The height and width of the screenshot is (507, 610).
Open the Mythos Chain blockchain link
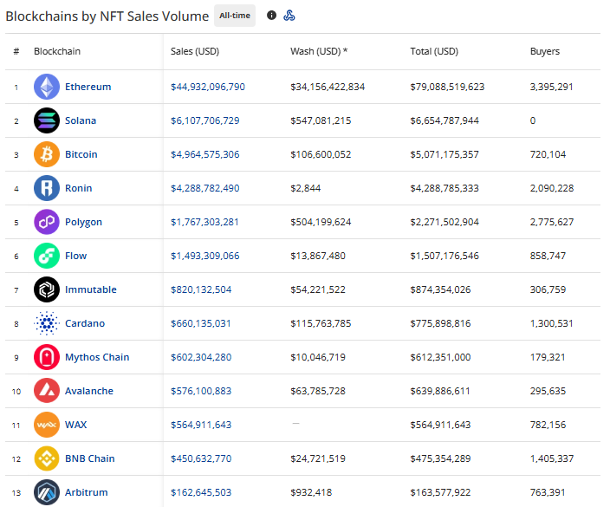click(97, 357)
